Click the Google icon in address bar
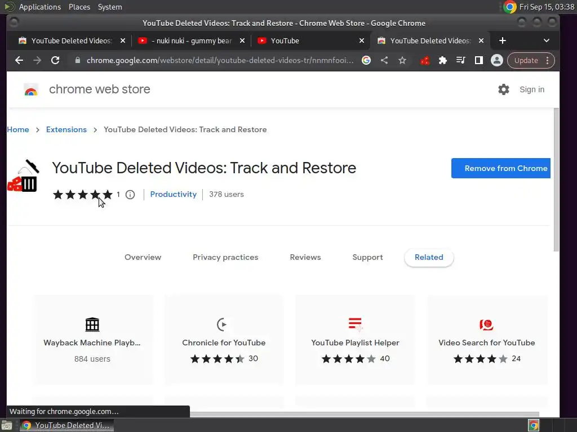This screenshot has height=432, width=577. tap(366, 60)
